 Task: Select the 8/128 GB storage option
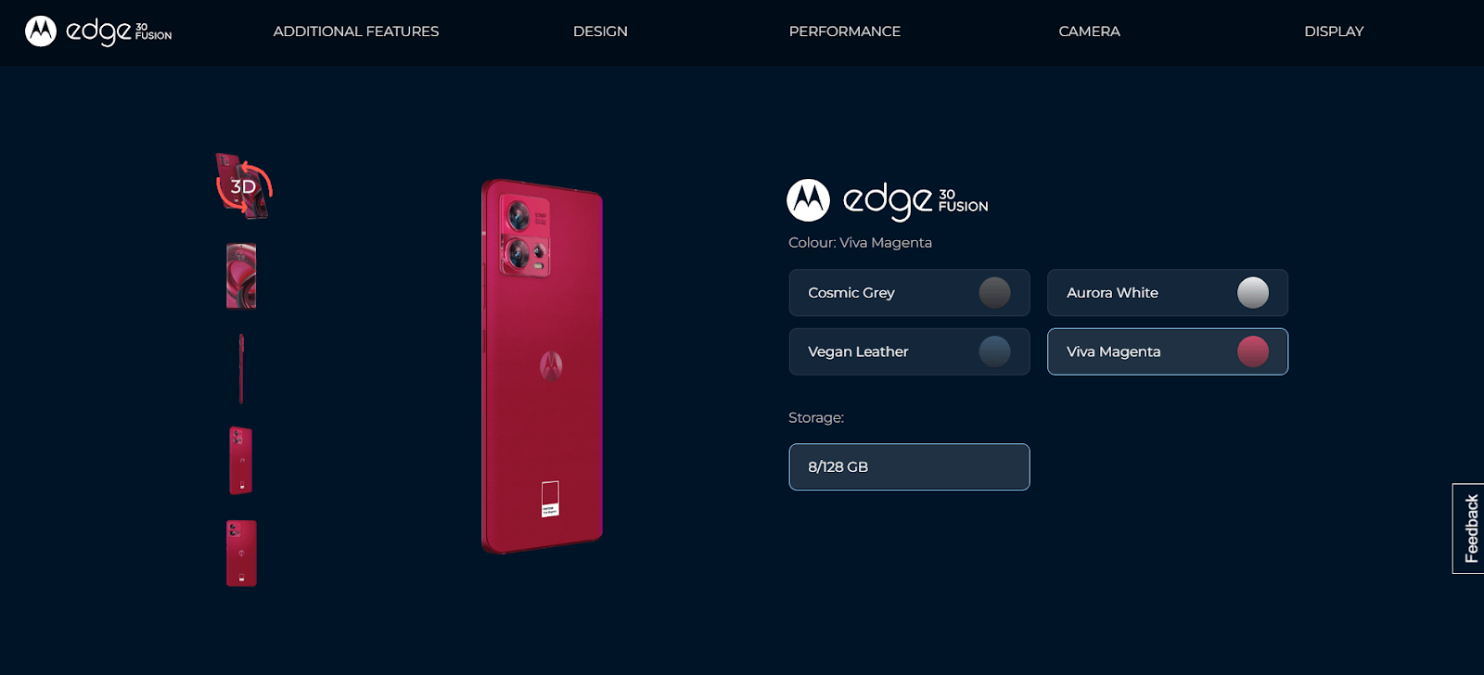pyautogui.click(x=909, y=467)
